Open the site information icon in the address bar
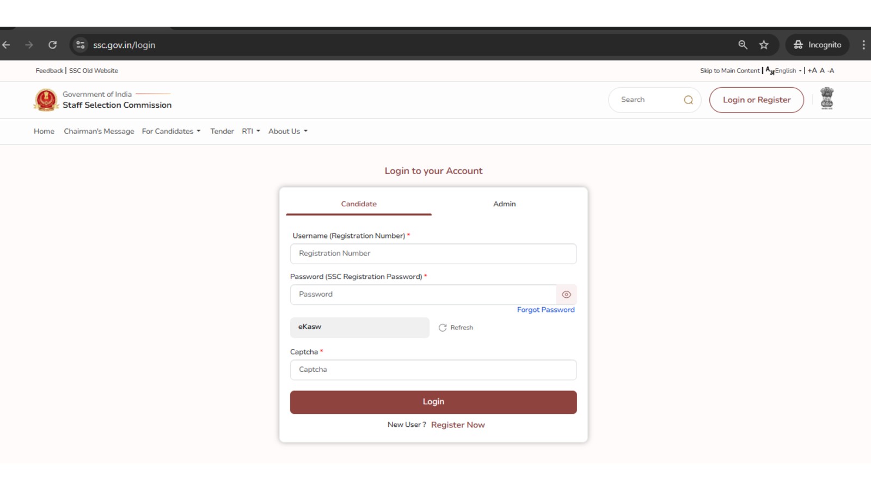 (x=81, y=45)
